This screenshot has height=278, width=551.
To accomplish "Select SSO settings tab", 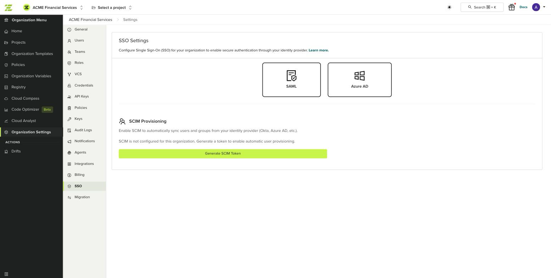I will pos(84,186).
